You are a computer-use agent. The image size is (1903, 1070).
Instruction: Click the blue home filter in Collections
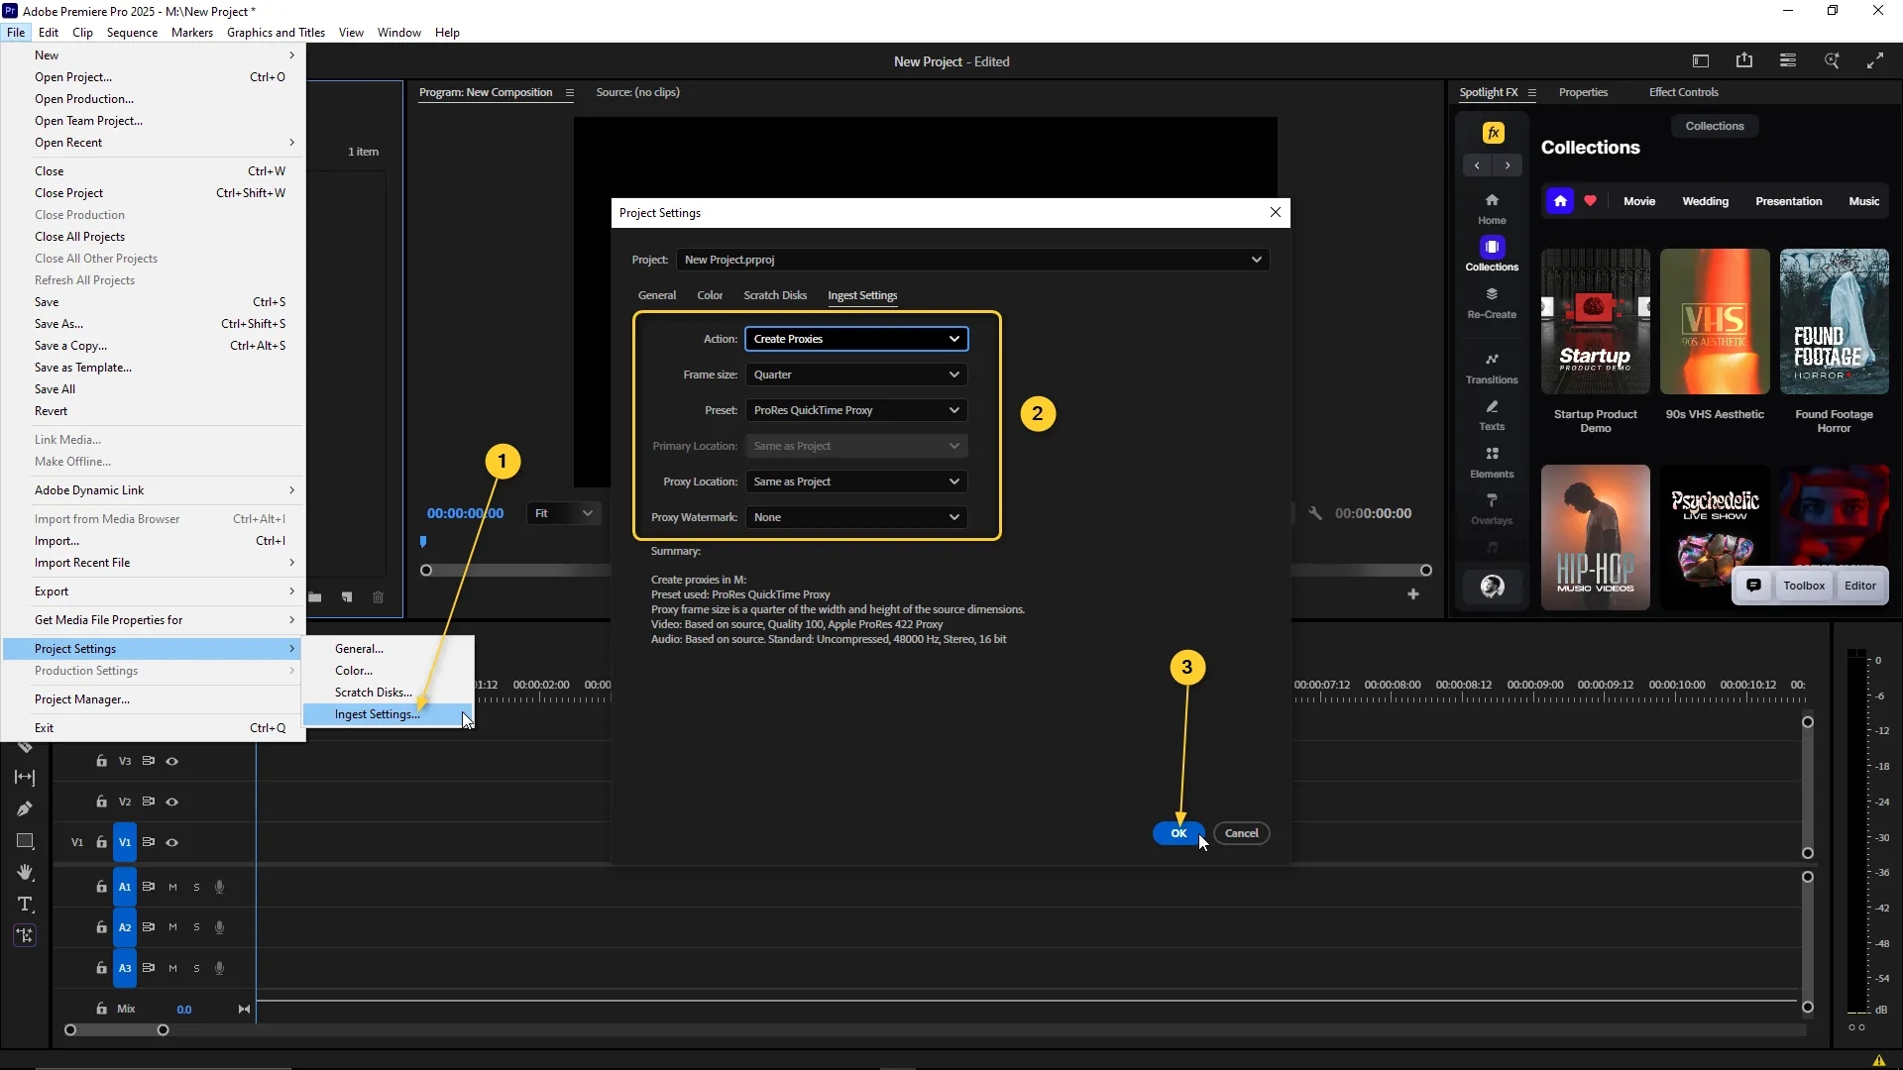click(1560, 201)
